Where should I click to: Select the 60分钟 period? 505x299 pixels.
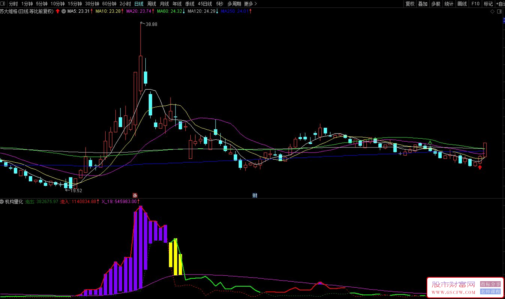point(109,4)
